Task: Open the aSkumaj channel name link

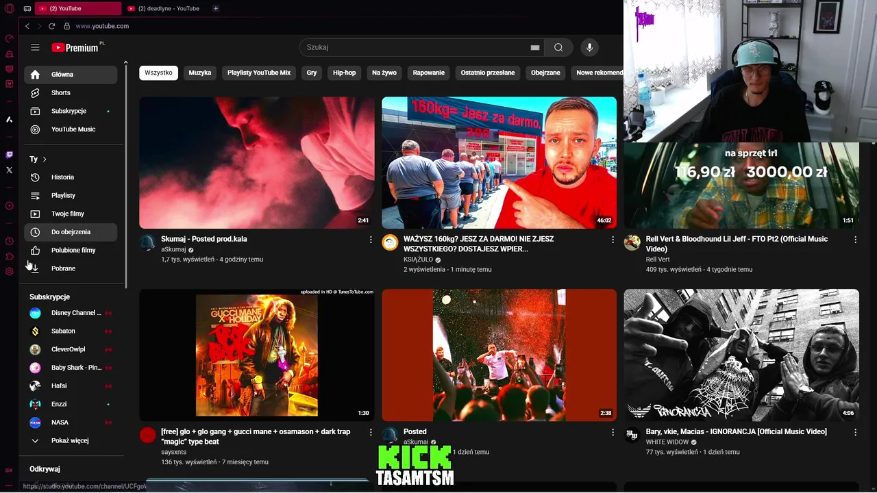Action: coord(173,250)
